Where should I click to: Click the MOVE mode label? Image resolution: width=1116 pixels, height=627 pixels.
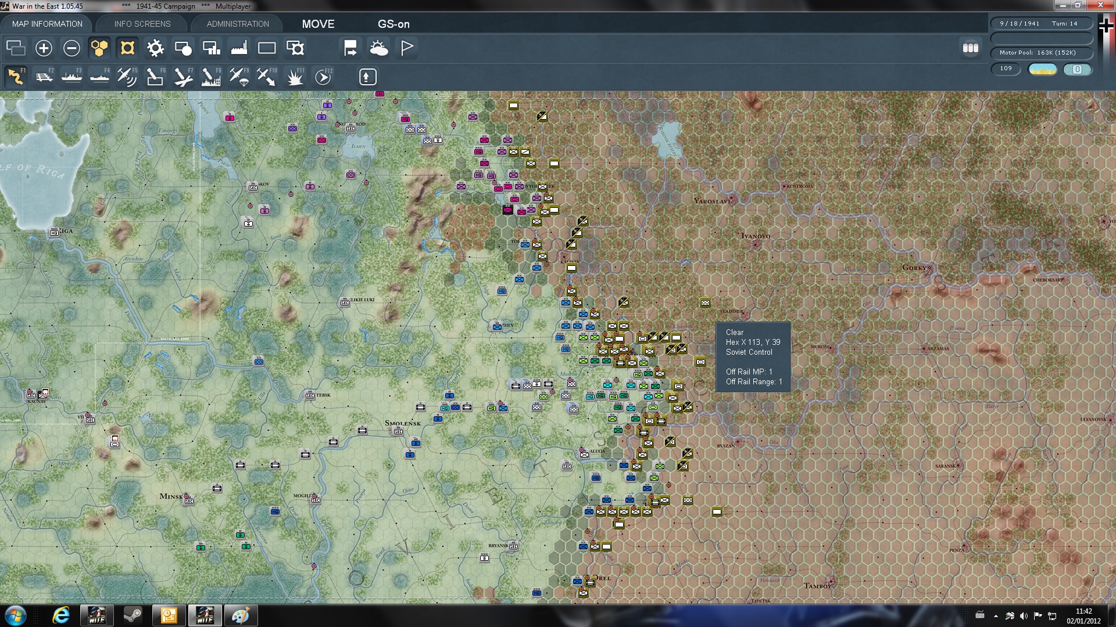coord(318,24)
